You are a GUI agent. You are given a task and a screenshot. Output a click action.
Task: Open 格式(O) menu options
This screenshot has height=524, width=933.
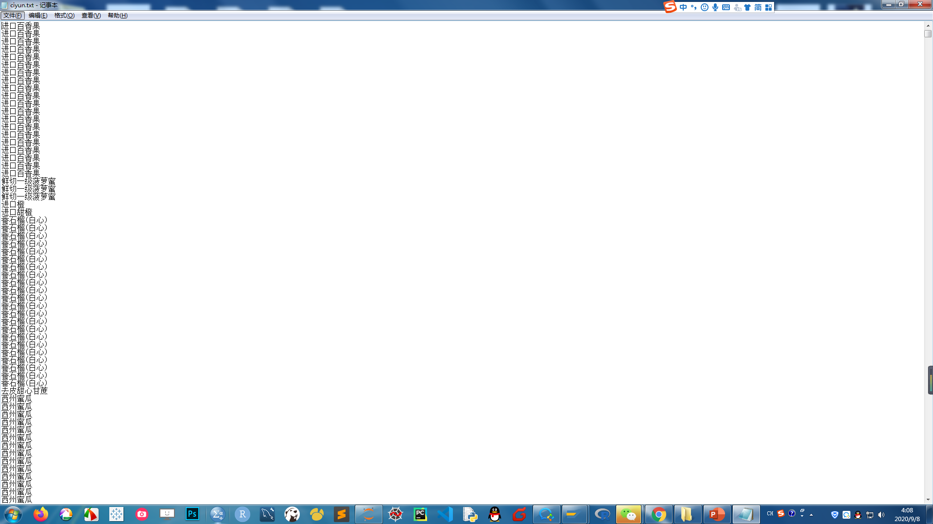[x=64, y=15]
